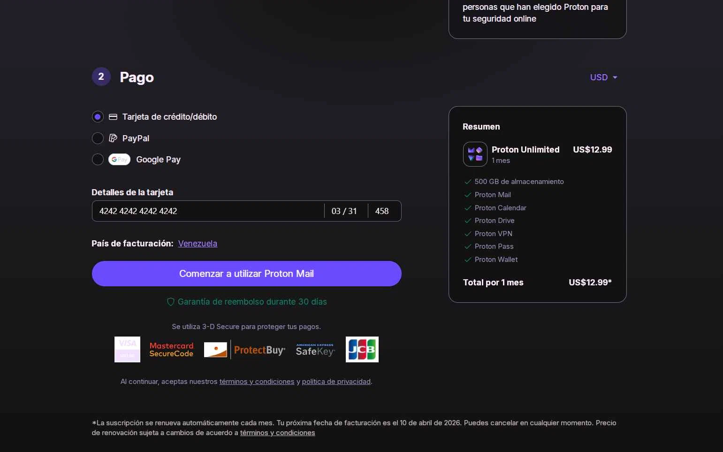Image resolution: width=723 pixels, height=452 pixels.
Task: Click the Discover ProtectBuy logo
Action: point(244,350)
